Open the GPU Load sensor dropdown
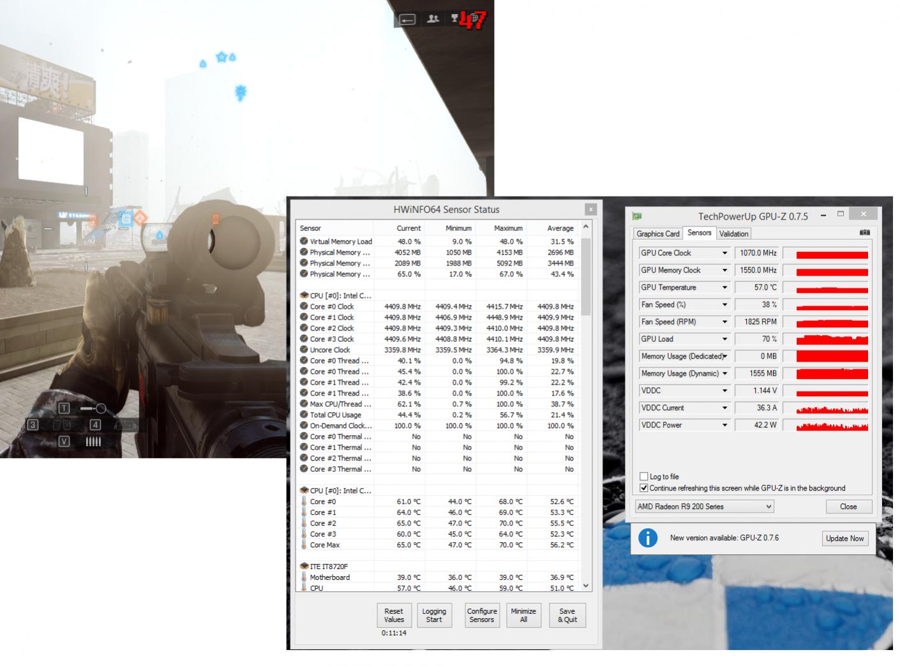Screen dimensions: 900x666 [724, 339]
